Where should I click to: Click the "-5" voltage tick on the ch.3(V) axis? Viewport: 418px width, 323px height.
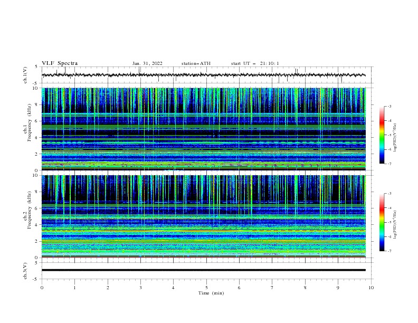(36, 279)
